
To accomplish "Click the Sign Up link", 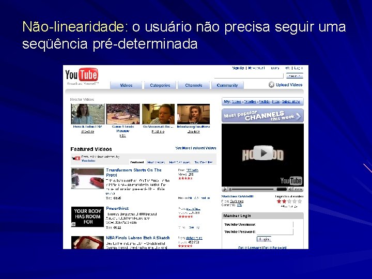I will [x=238, y=68].
